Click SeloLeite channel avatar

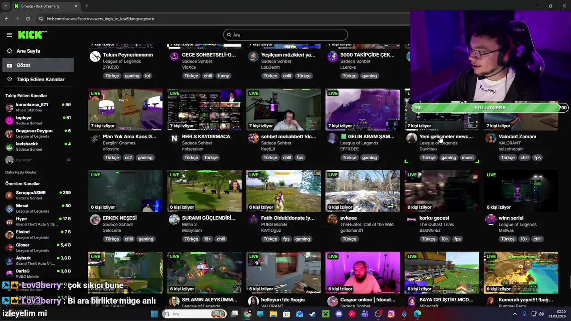click(95, 220)
